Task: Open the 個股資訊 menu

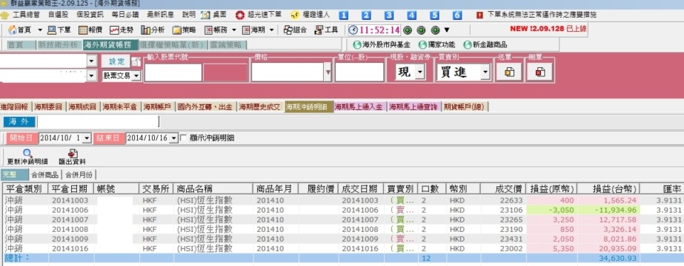Action: (90, 15)
